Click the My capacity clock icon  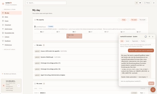click(35, 20)
